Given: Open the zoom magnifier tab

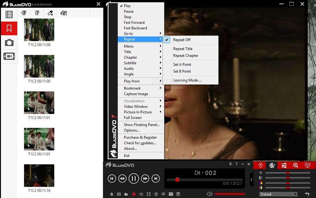Looking at the screenshot, I should coord(296,165).
